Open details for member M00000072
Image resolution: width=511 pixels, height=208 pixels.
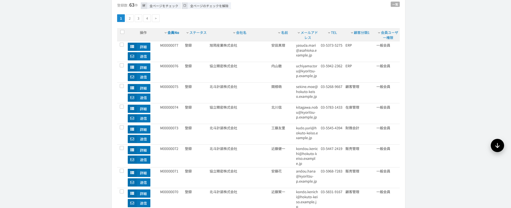(139, 150)
